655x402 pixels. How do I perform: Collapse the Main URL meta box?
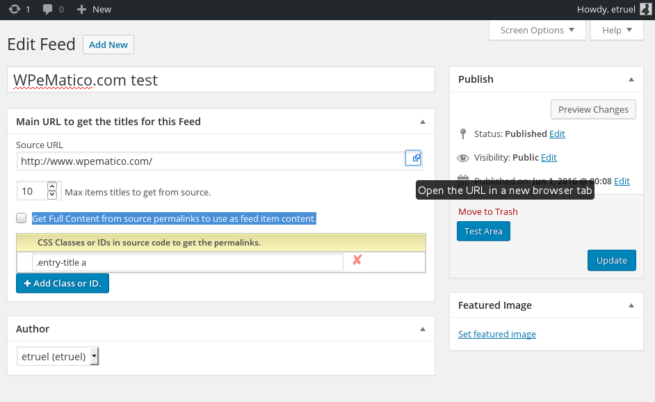pyautogui.click(x=422, y=122)
